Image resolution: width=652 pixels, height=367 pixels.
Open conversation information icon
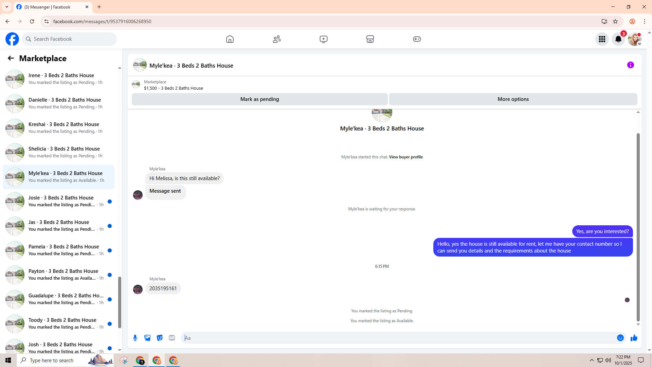(x=631, y=65)
